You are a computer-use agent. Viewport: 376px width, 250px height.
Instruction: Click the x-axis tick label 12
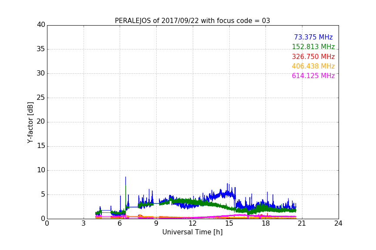(192, 224)
